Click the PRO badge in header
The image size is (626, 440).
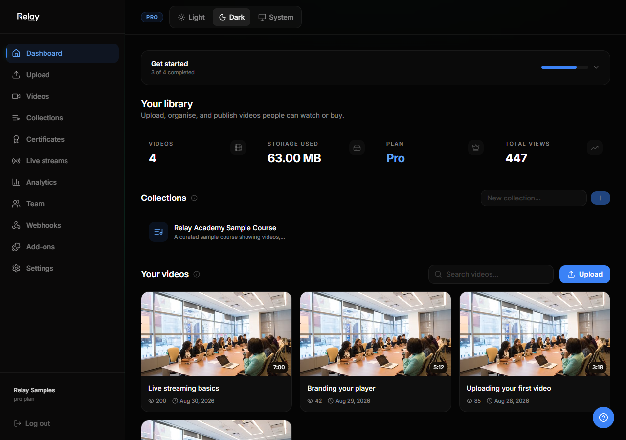[152, 17]
